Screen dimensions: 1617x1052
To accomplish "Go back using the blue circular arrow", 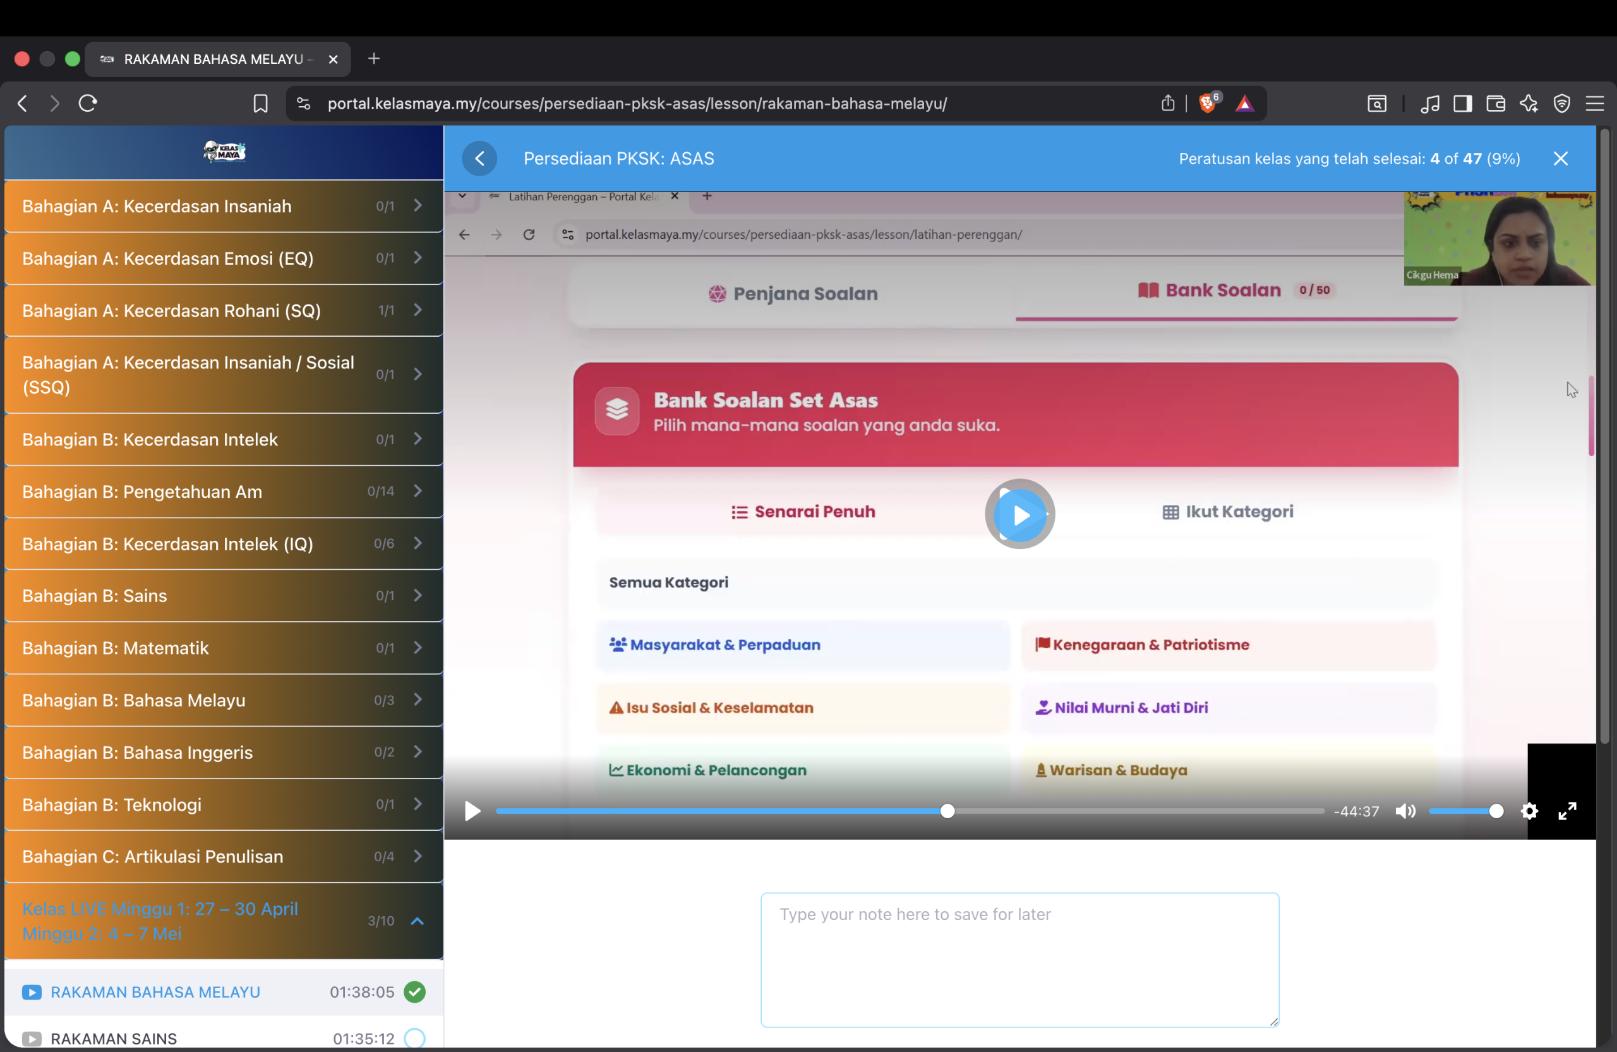I will [479, 159].
